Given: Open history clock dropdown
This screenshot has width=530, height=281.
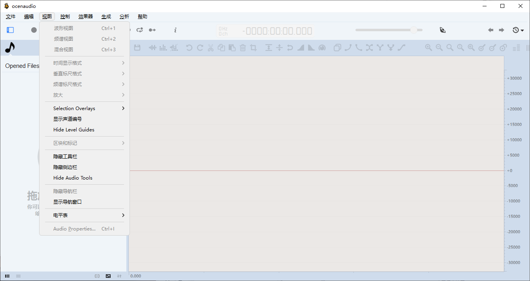Looking at the screenshot, I should 518,30.
